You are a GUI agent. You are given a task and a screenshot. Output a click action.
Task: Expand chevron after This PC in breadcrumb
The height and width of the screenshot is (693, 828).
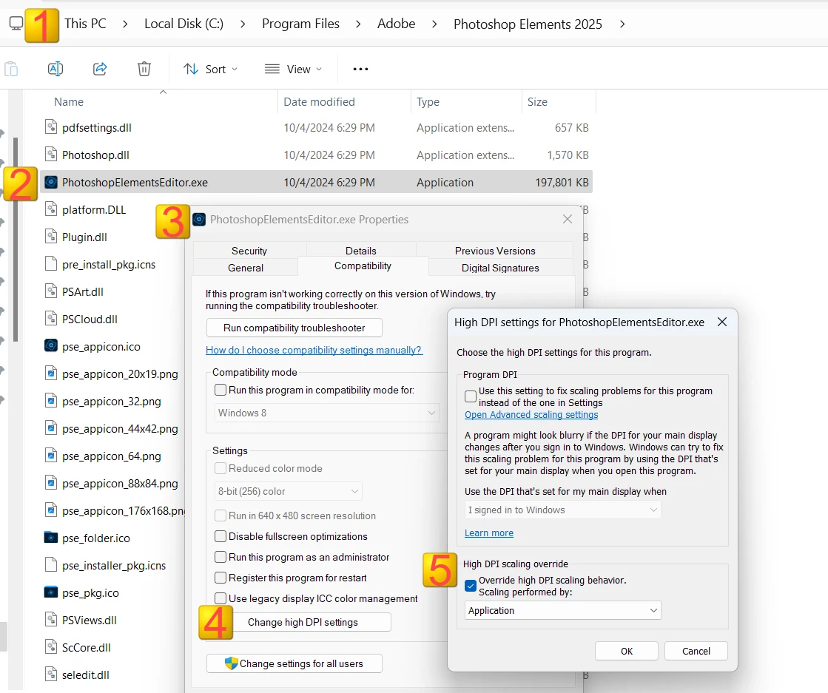click(125, 24)
